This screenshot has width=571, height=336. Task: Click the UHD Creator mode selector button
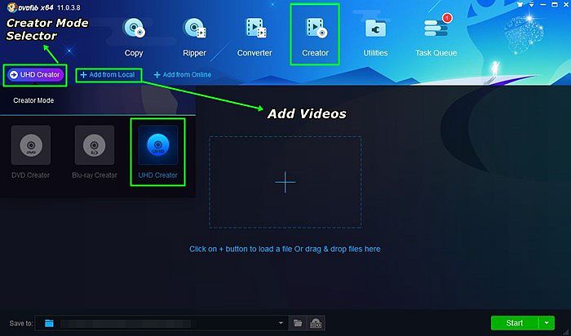pyautogui.click(x=36, y=75)
